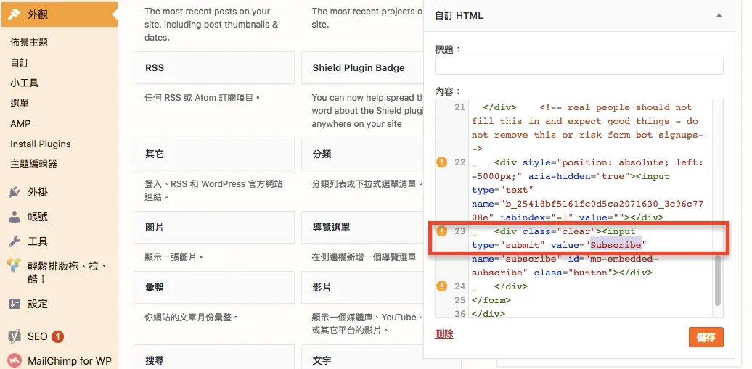The image size is (752, 369).
Task: Click the 儲存 save button
Action: point(706,337)
